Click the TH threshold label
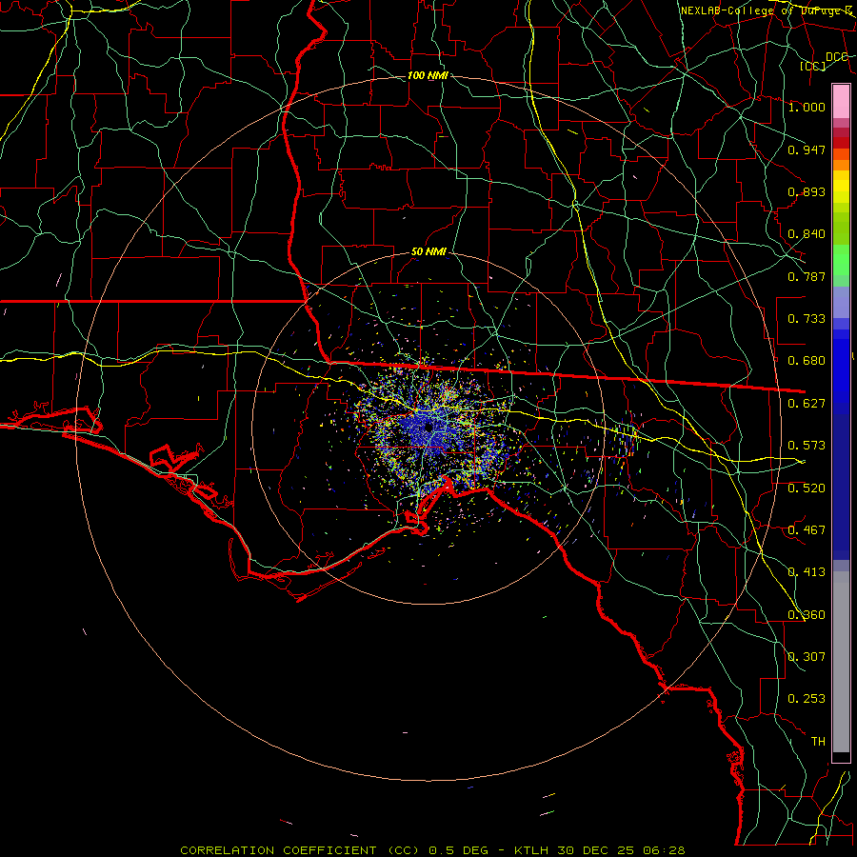The image size is (857, 857). 818,742
